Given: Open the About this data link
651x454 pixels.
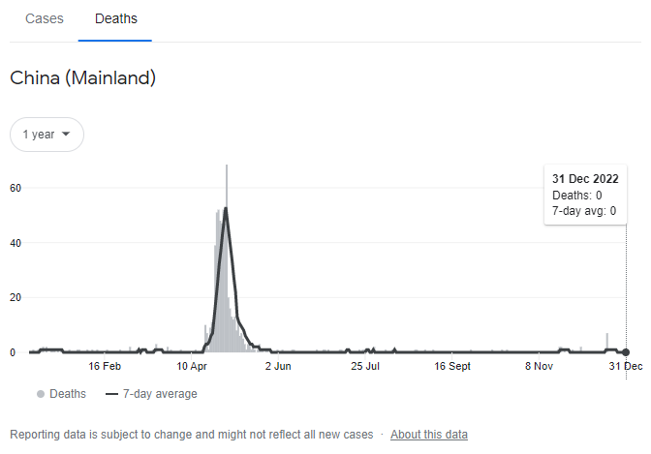Looking at the screenshot, I should [x=429, y=435].
